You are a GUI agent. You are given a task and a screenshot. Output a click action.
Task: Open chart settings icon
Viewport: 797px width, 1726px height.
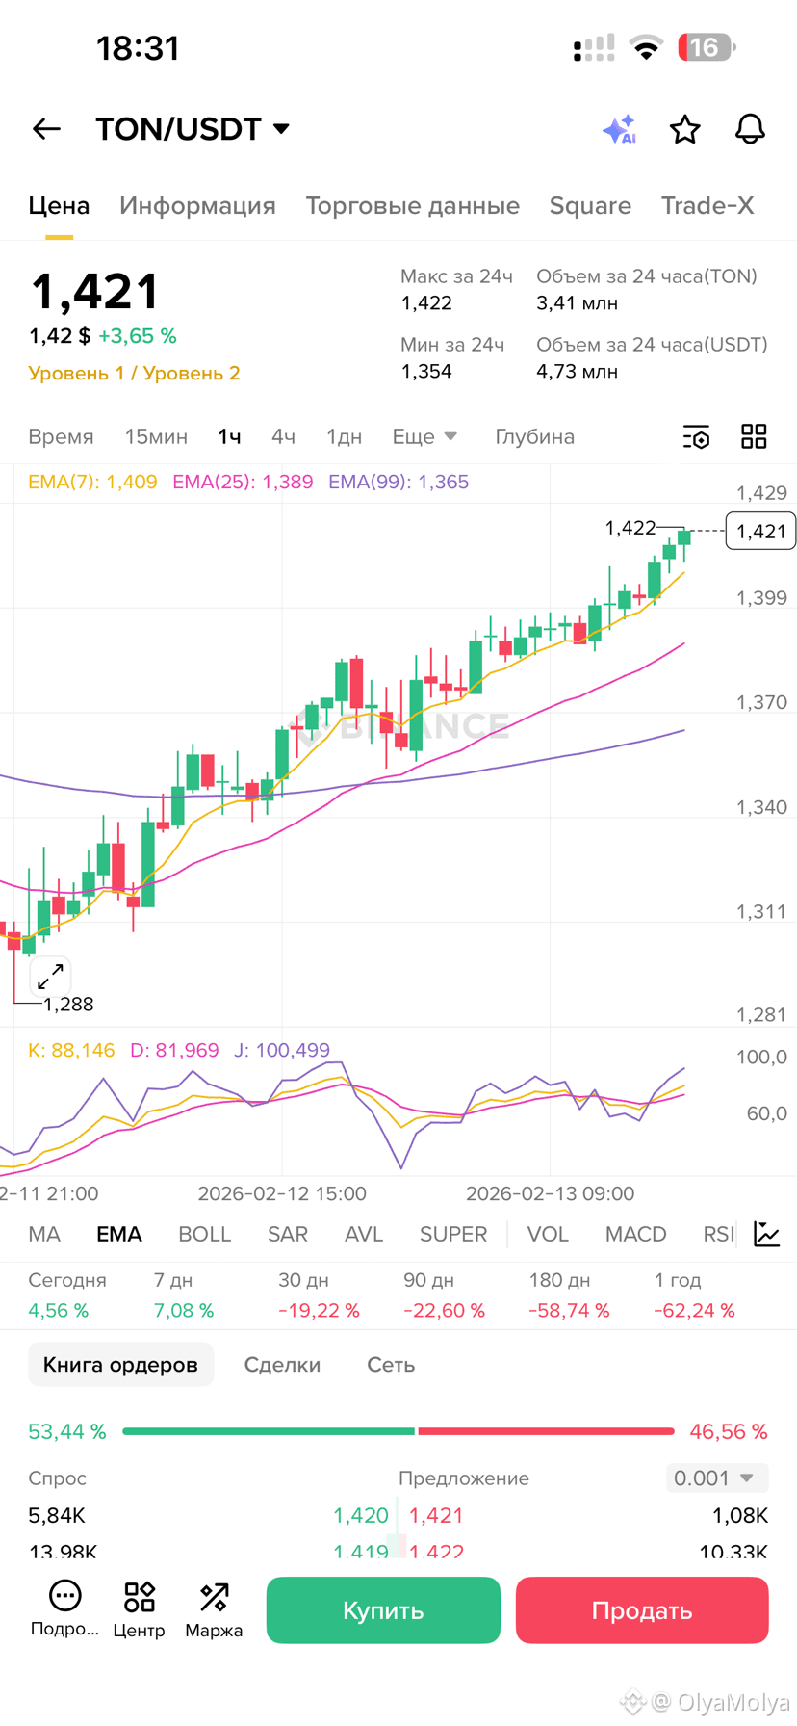point(696,437)
